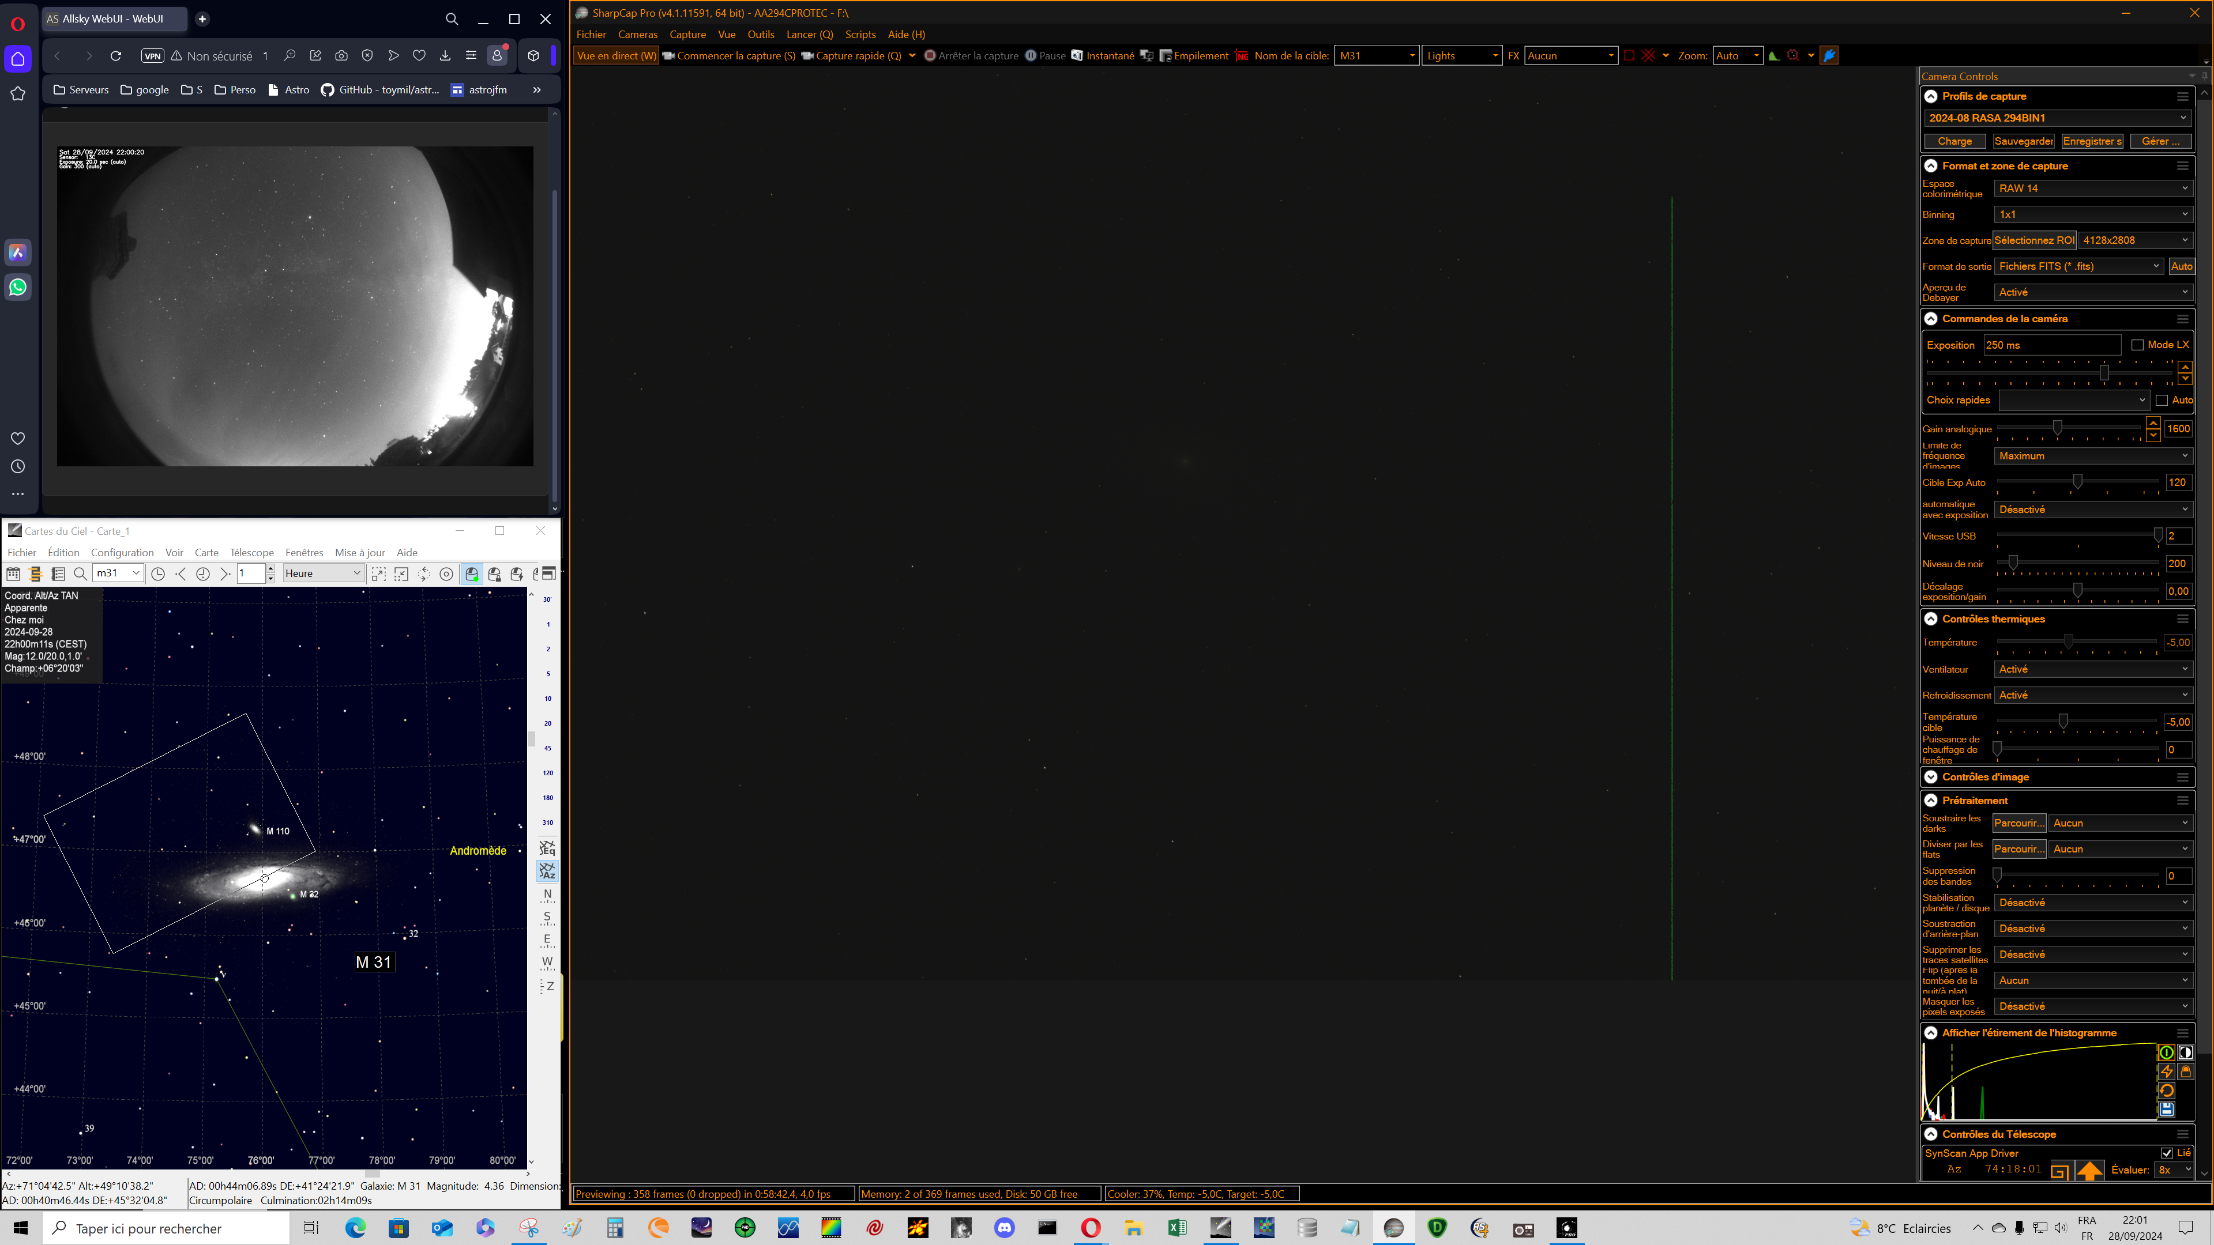The image size is (2214, 1245).
Task: Click the histogram stretch reset icon
Action: (2166, 1091)
